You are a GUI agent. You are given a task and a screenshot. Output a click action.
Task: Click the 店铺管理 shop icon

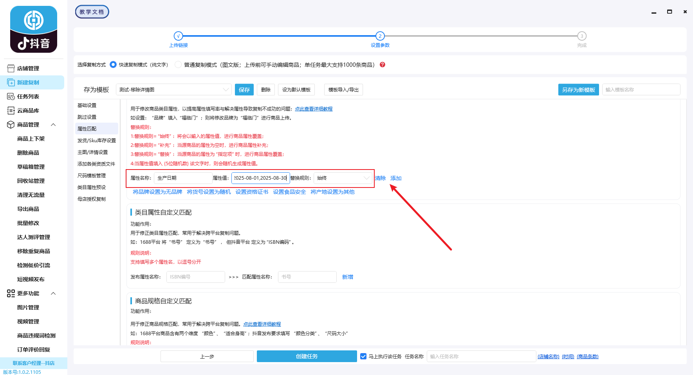tap(11, 68)
